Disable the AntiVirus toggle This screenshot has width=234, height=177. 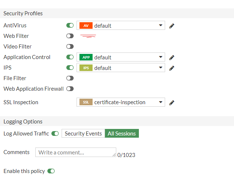70,25
